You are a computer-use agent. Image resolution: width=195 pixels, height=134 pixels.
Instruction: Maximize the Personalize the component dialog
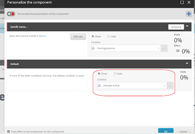tap(182, 2)
